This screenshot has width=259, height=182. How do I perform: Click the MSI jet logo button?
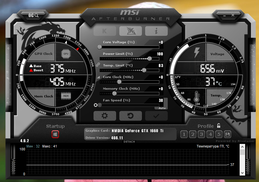point(131,31)
